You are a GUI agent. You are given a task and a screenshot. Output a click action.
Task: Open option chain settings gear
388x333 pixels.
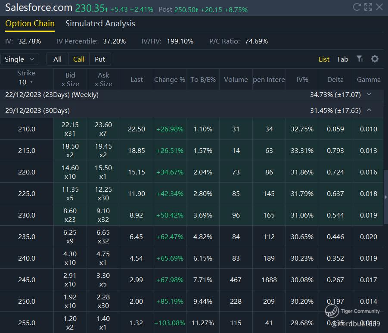375,59
